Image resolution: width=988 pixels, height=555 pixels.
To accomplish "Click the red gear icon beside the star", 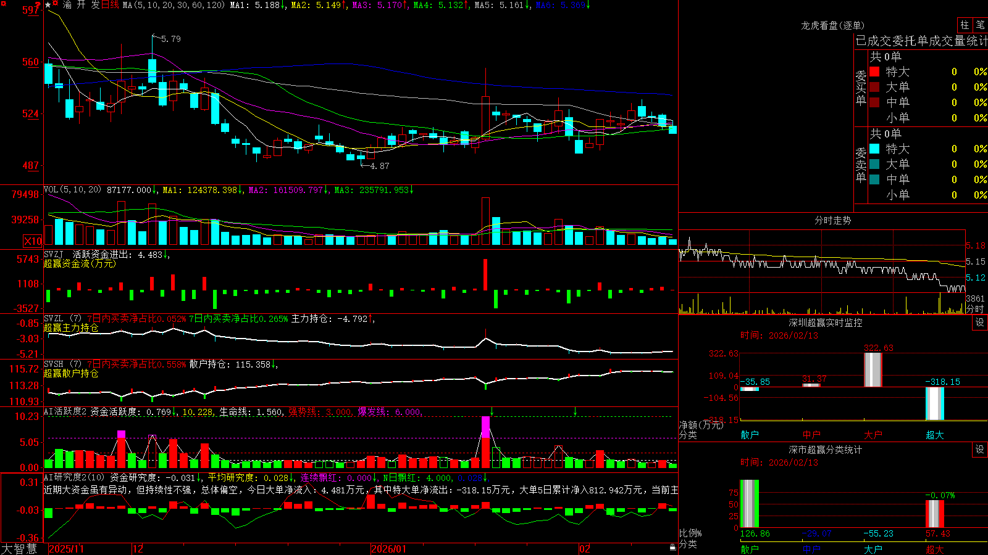I will [x=55, y=3].
